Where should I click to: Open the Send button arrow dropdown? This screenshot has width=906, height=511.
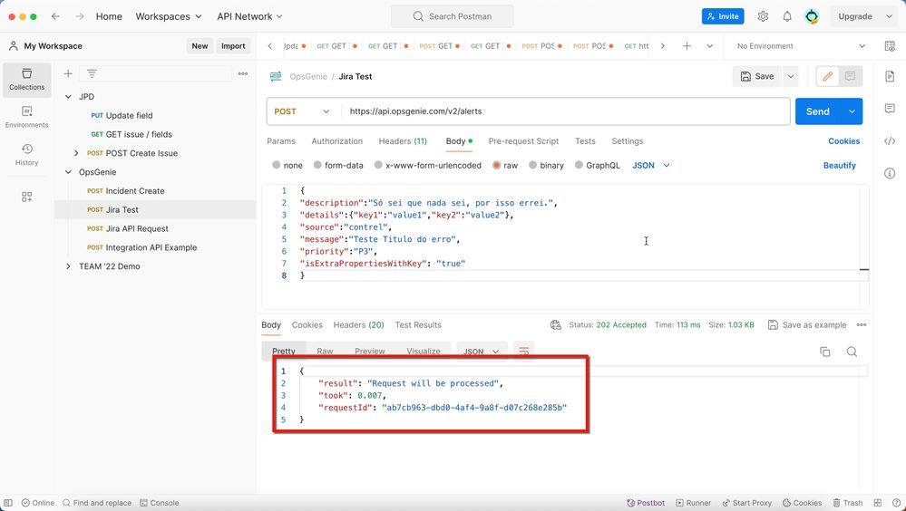(x=852, y=111)
